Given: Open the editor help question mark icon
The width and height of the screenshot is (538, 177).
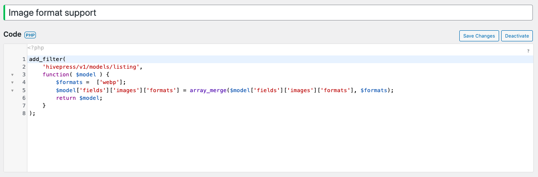Looking at the screenshot, I should point(528,51).
